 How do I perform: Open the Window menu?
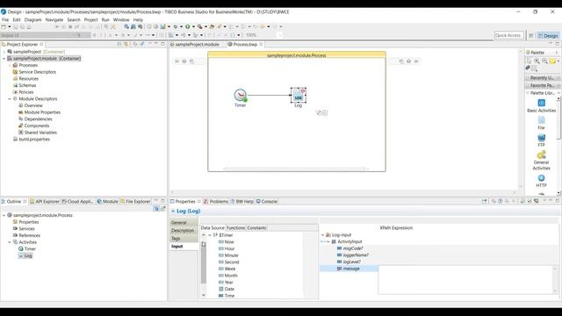[121, 19]
